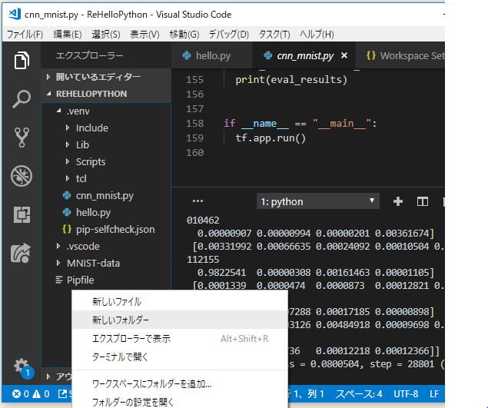The width and height of the screenshot is (488, 408).
Task: Open the 移動(G) menu
Action: click(184, 35)
